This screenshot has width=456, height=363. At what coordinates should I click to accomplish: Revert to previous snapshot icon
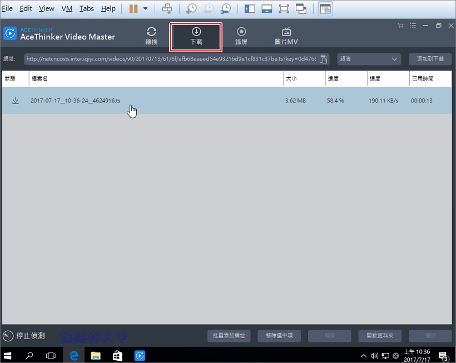click(208, 9)
